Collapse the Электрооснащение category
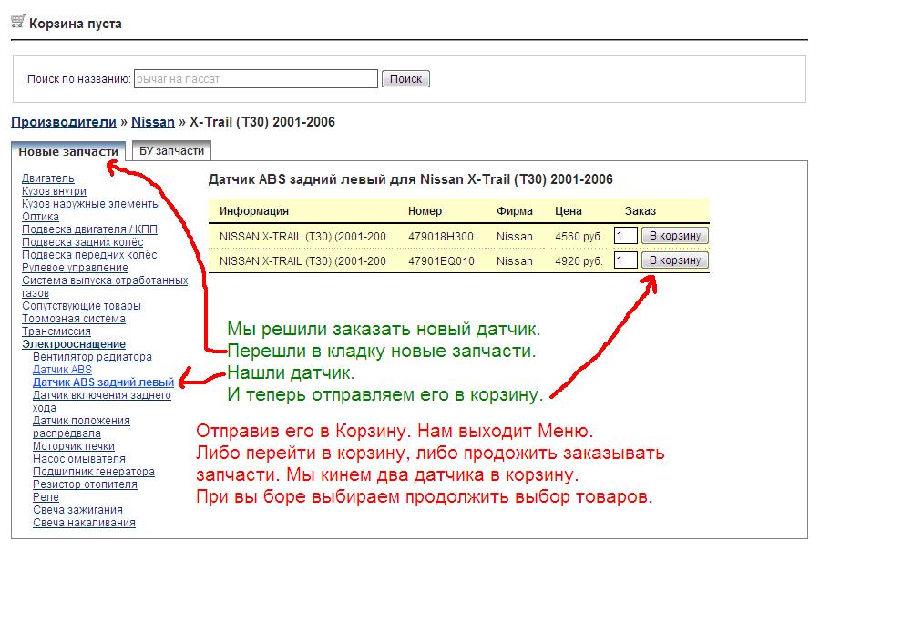This screenshot has height=622, width=902. click(74, 343)
